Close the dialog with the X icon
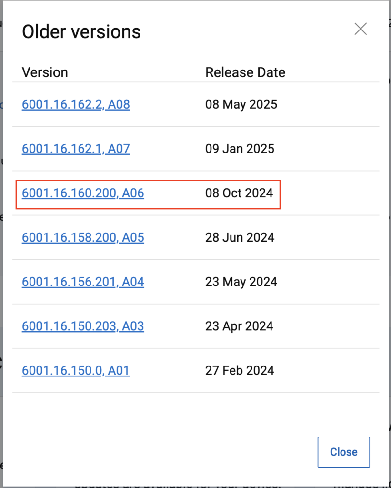The height and width of the screenshot is (488, 391). click(361, 29)
